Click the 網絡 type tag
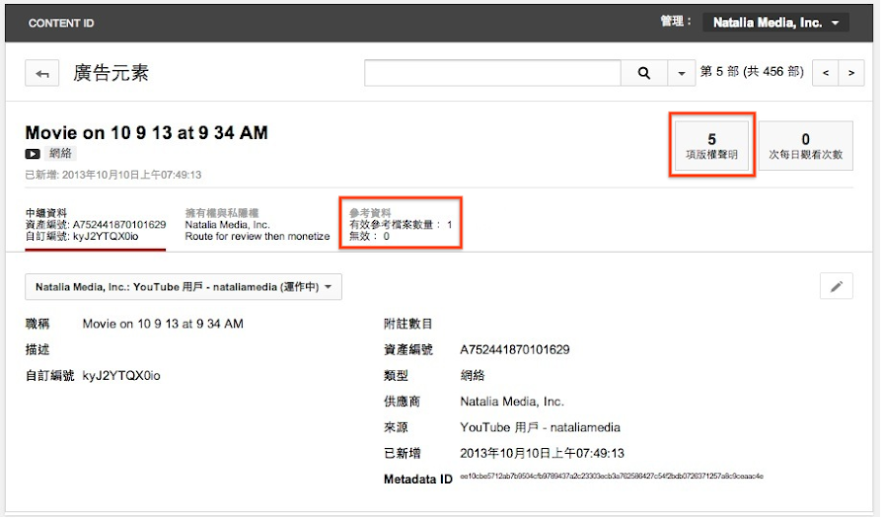 (60, 154)
